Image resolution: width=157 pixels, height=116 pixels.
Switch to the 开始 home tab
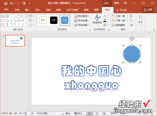[17, 10]
